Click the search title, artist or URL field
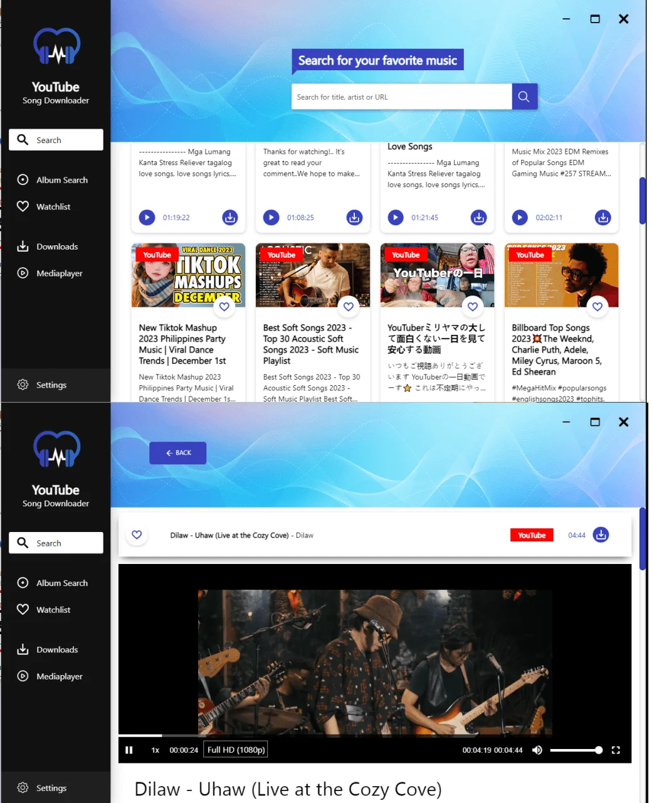Image resolution: width=652 pixels, height=803 pixels. (402, 97)
